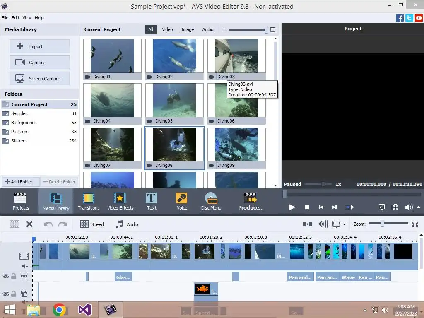424x318 pixels.
Task: Click the Produce... button
Action: (x=251, y=201)
